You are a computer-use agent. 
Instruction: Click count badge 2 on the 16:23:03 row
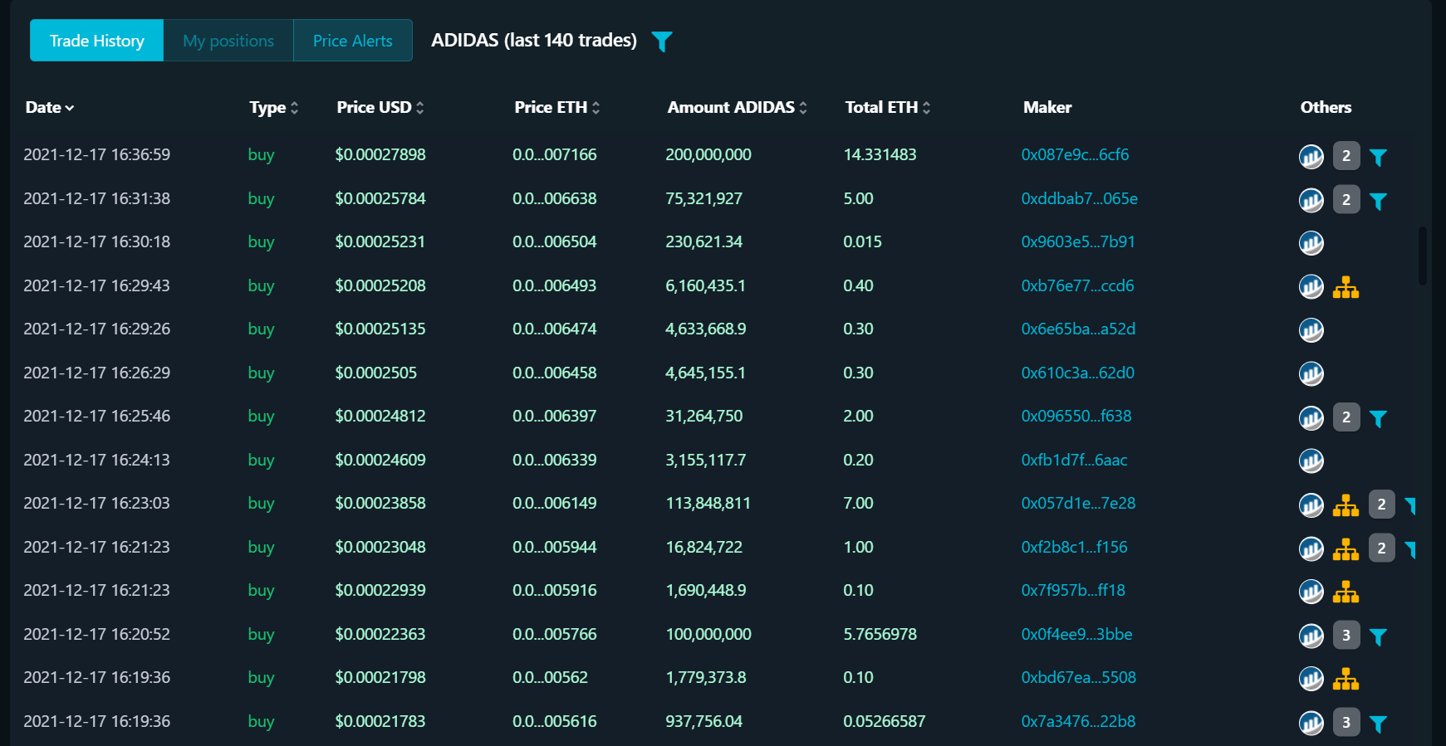[x=1381, y=505]
